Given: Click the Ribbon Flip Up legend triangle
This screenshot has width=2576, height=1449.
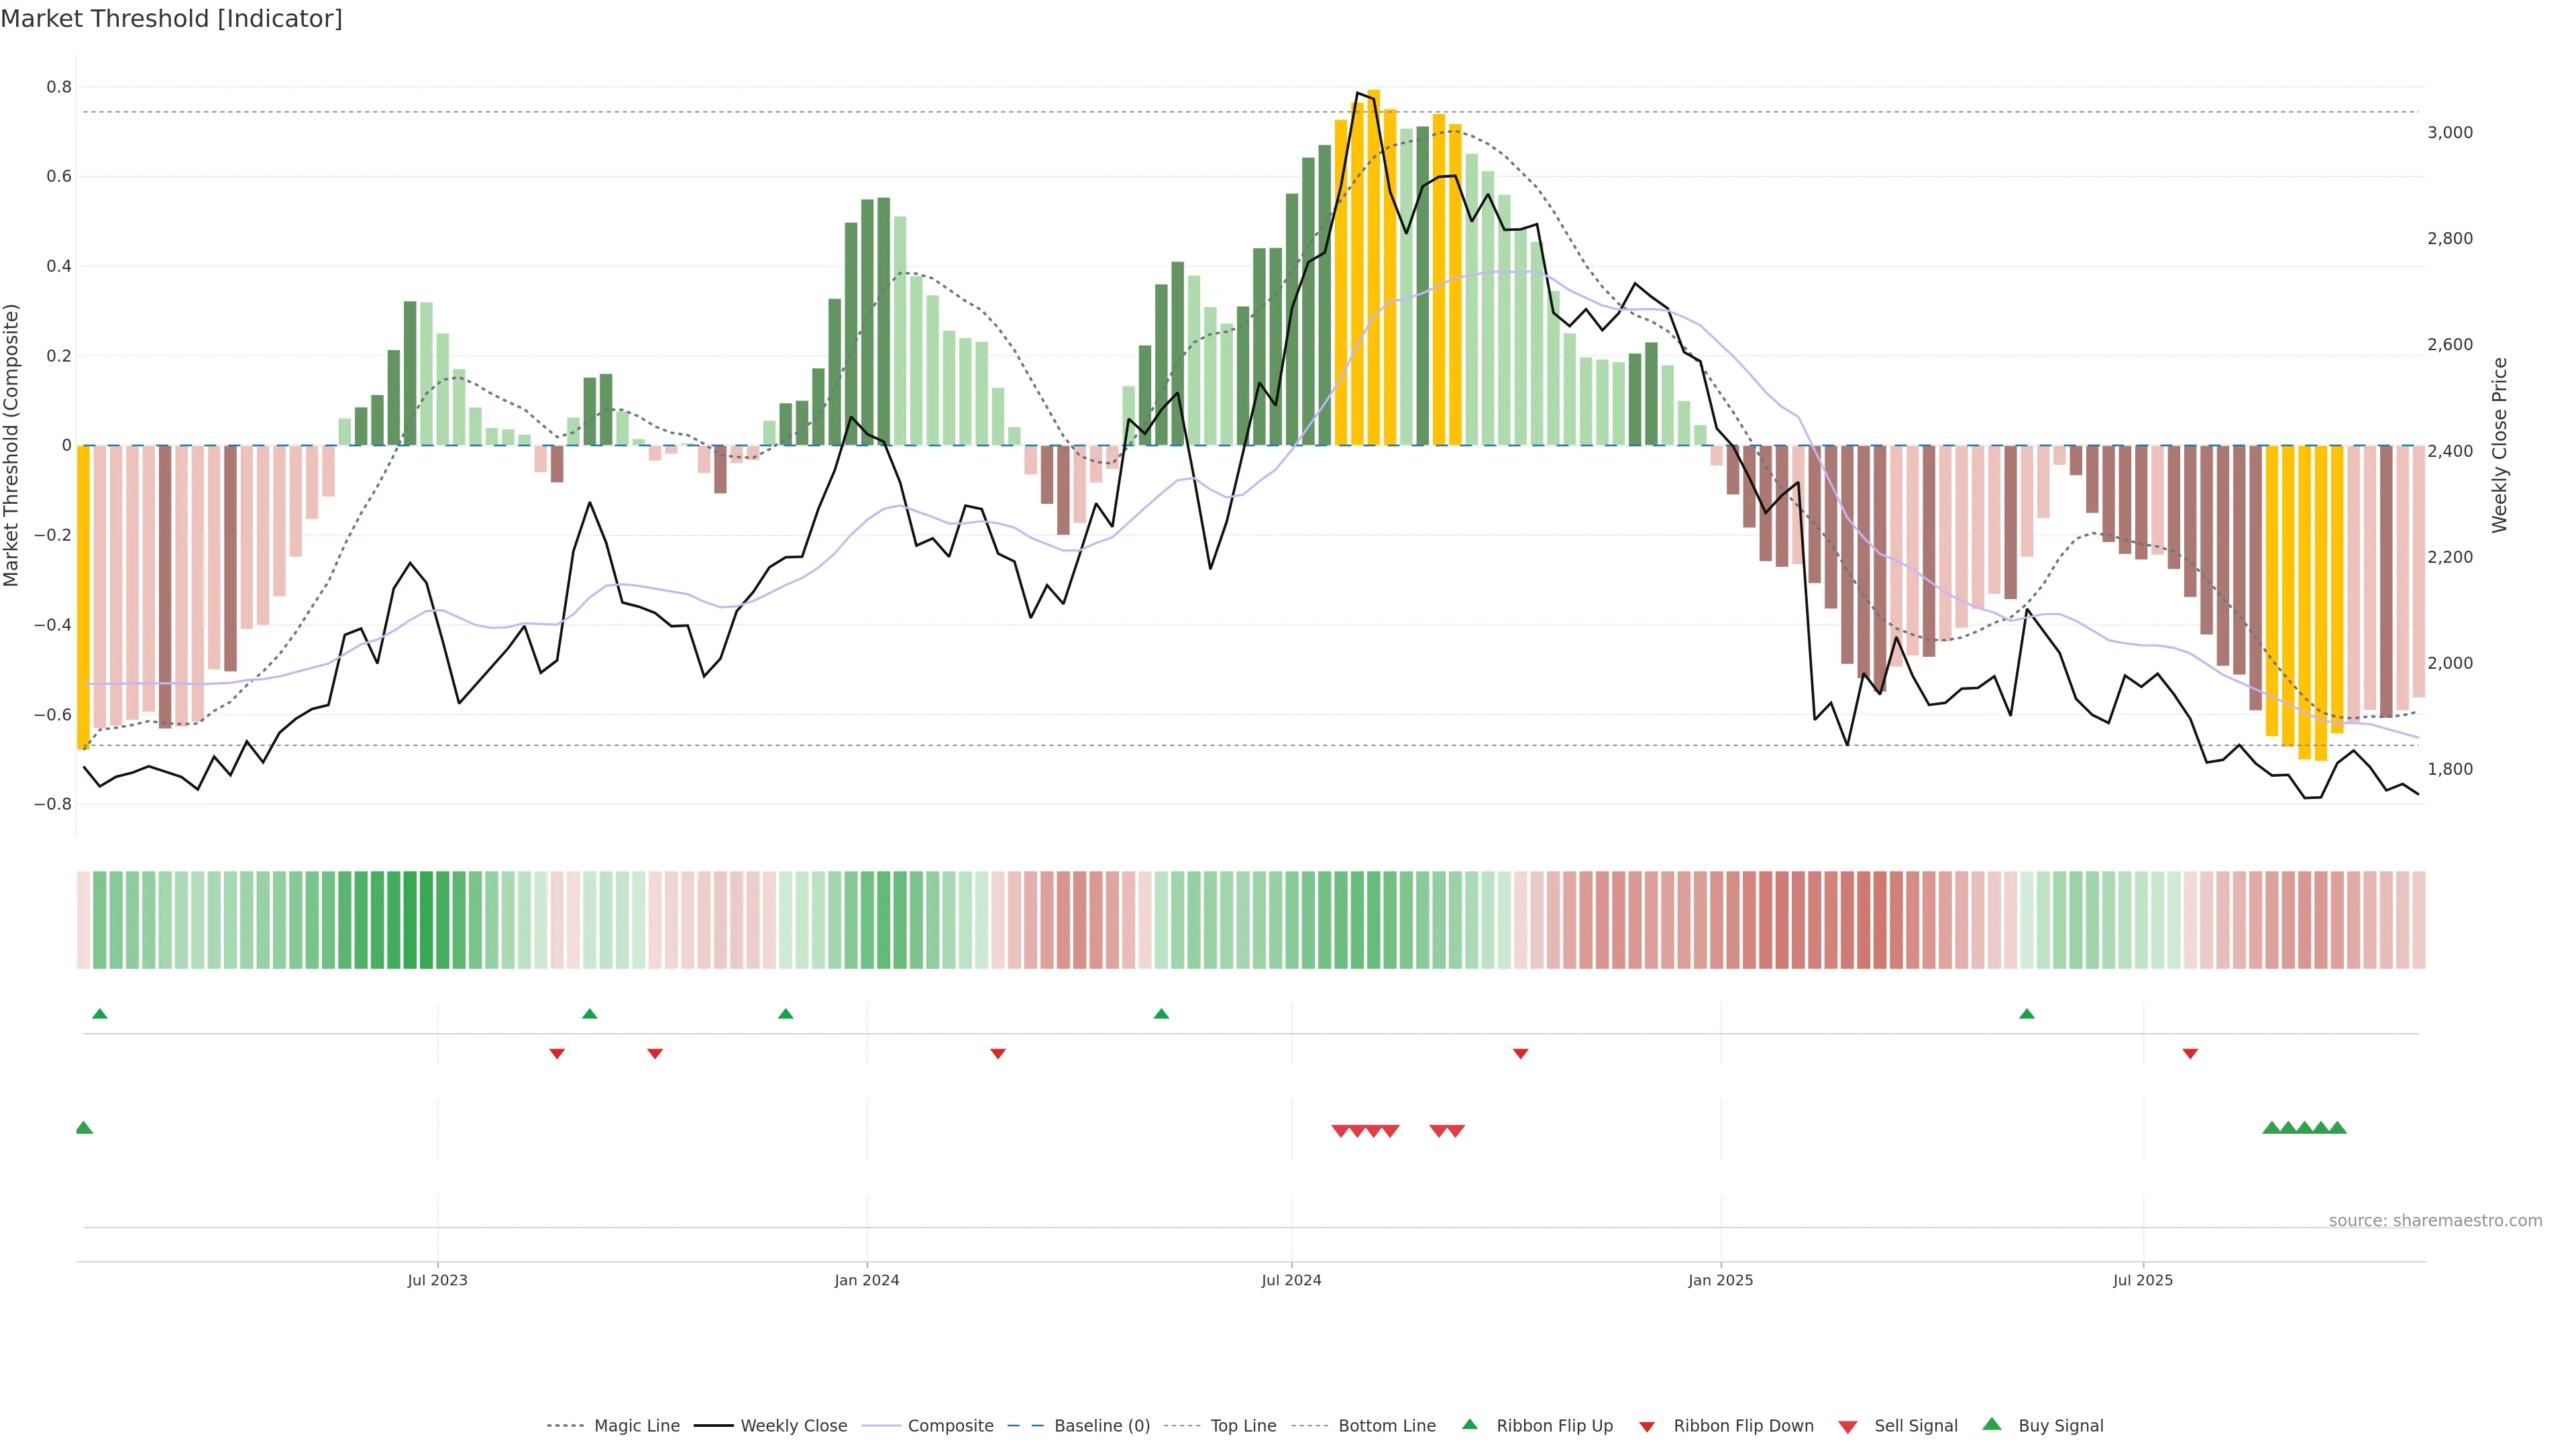Looking at the screenshot, I should pos(1469,1425).
